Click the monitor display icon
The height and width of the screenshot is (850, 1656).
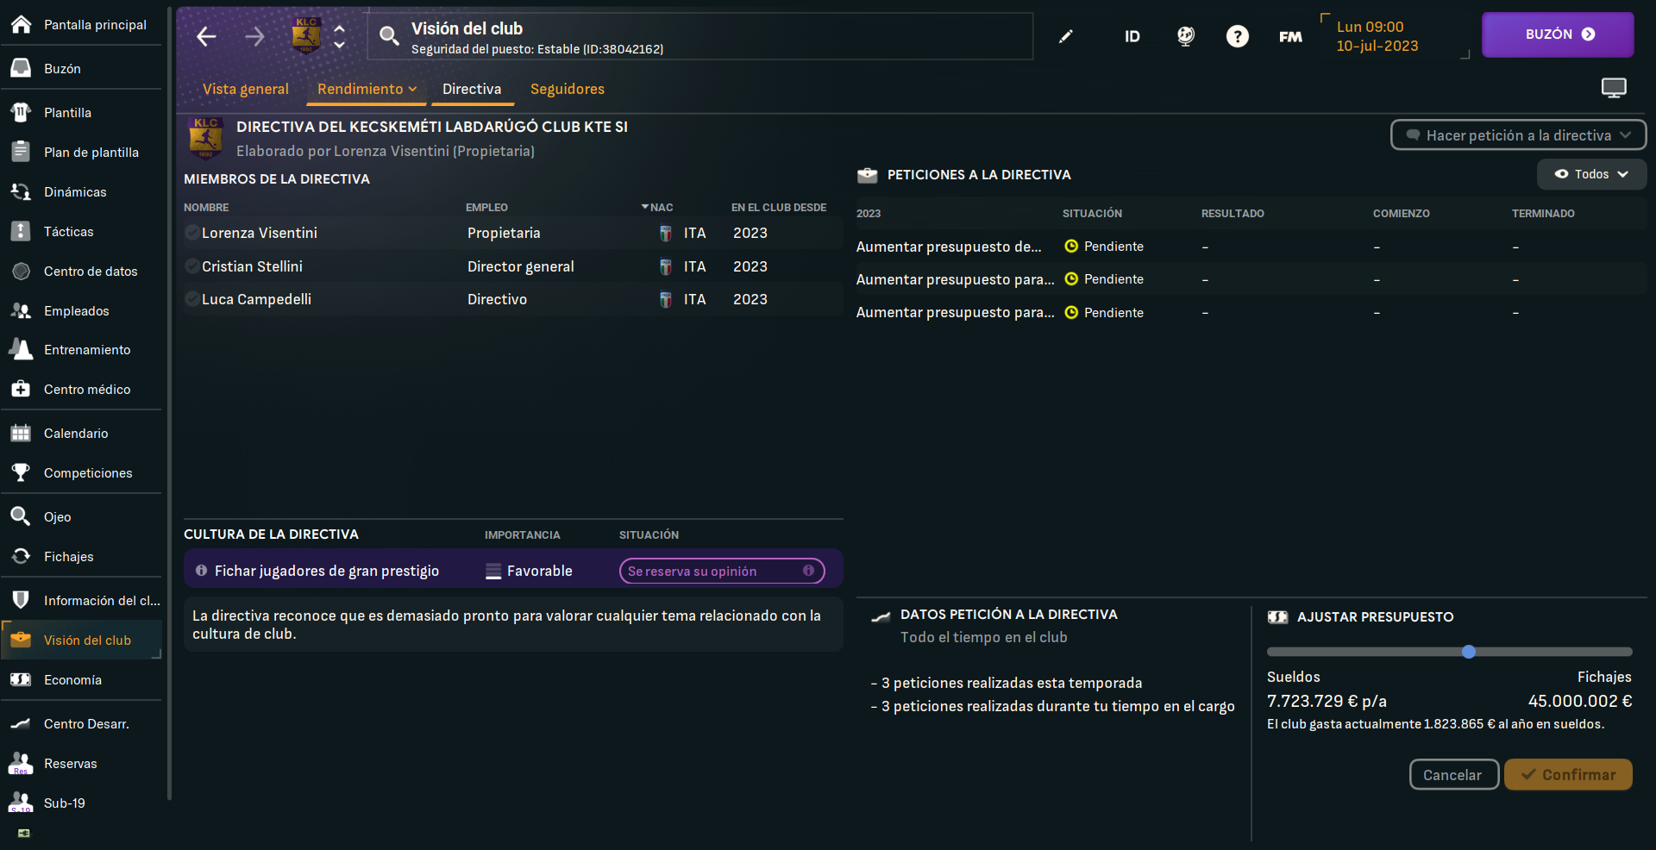coord(1613,88)
